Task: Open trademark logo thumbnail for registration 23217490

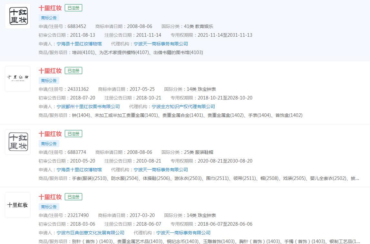Action: (18, 205)
